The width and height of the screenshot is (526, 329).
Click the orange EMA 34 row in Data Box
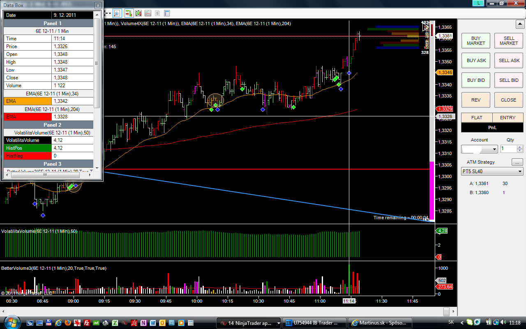pos(48,101)
